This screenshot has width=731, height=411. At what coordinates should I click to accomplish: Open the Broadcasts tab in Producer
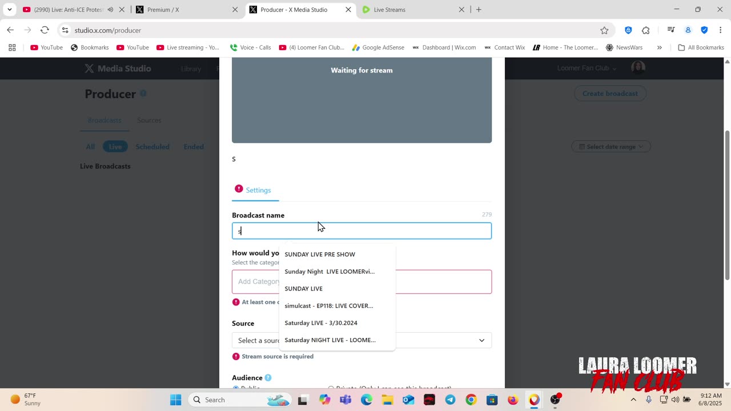[x=105, y=120]
